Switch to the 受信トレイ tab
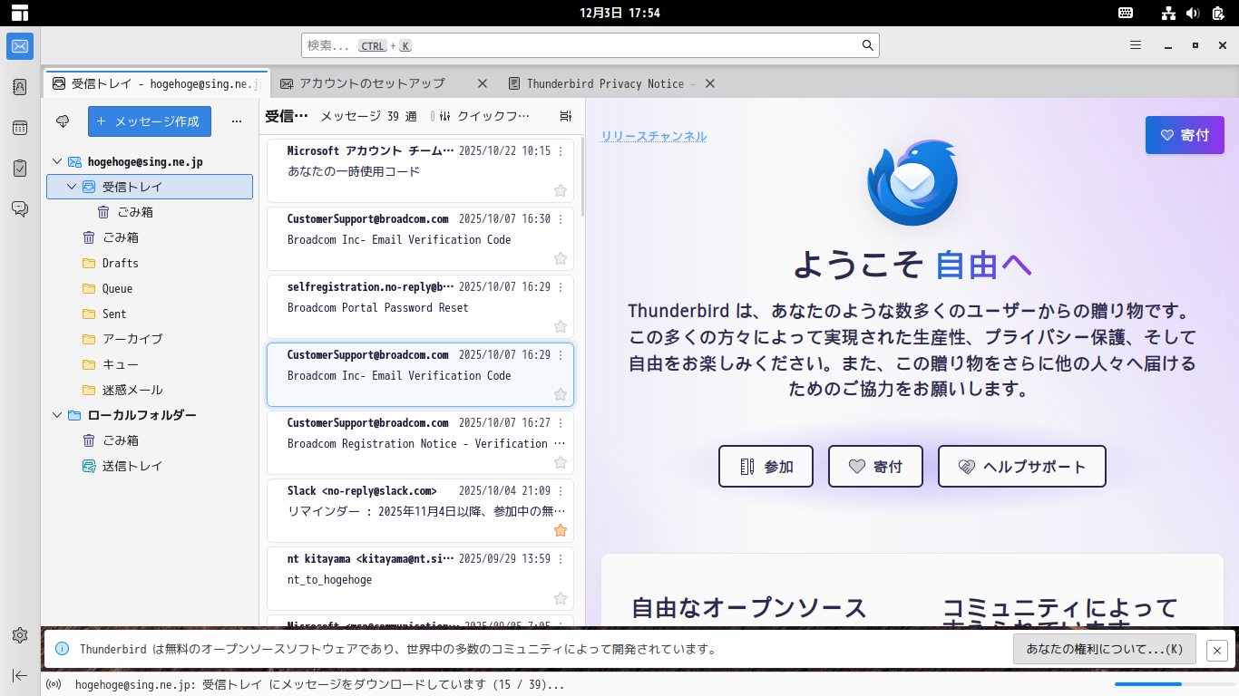This screenshot has height=696, width=1239. pos(156,83)
